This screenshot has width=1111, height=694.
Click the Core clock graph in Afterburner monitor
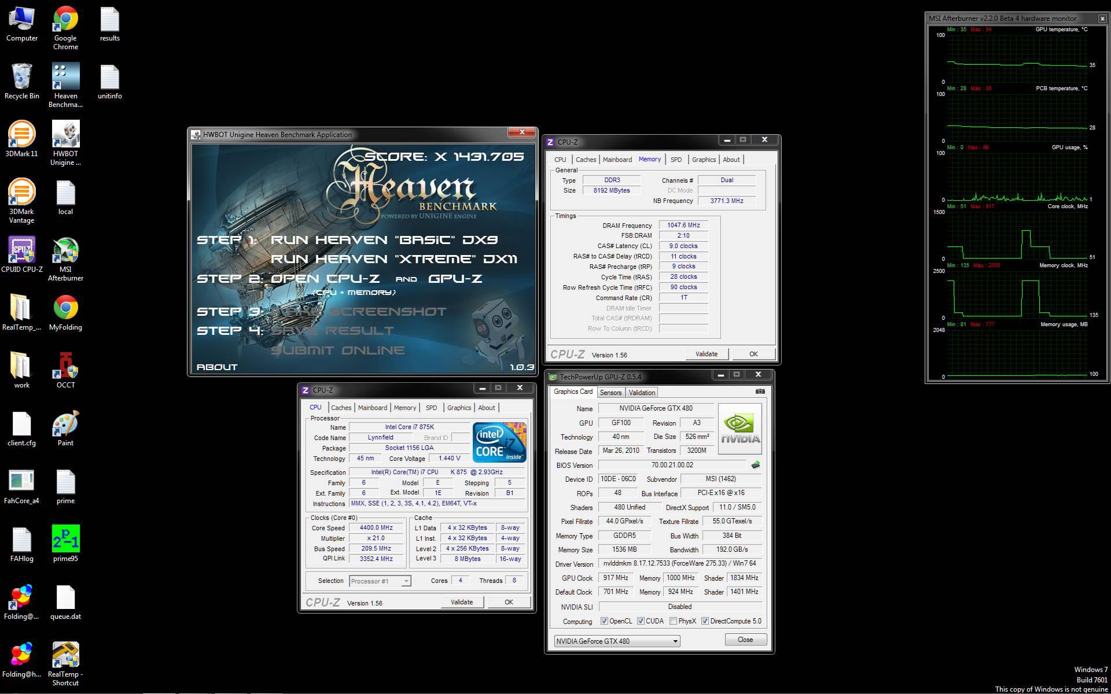click(x=1017, y=235)
